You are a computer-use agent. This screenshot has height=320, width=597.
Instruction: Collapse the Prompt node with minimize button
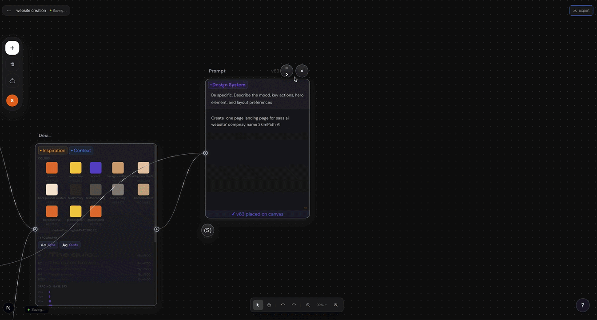tap(287, 71)
